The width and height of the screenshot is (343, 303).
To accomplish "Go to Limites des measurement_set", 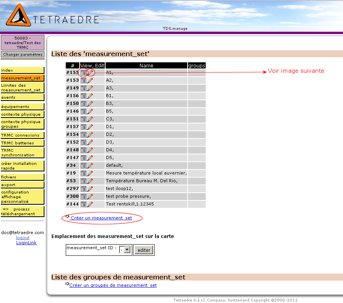I will [x=22, y=87].
